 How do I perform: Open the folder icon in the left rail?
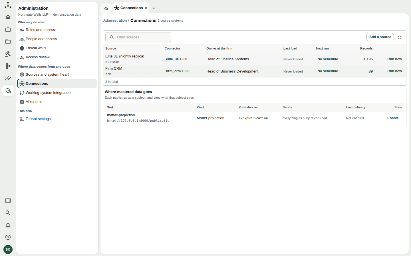[x=8, y=42]
